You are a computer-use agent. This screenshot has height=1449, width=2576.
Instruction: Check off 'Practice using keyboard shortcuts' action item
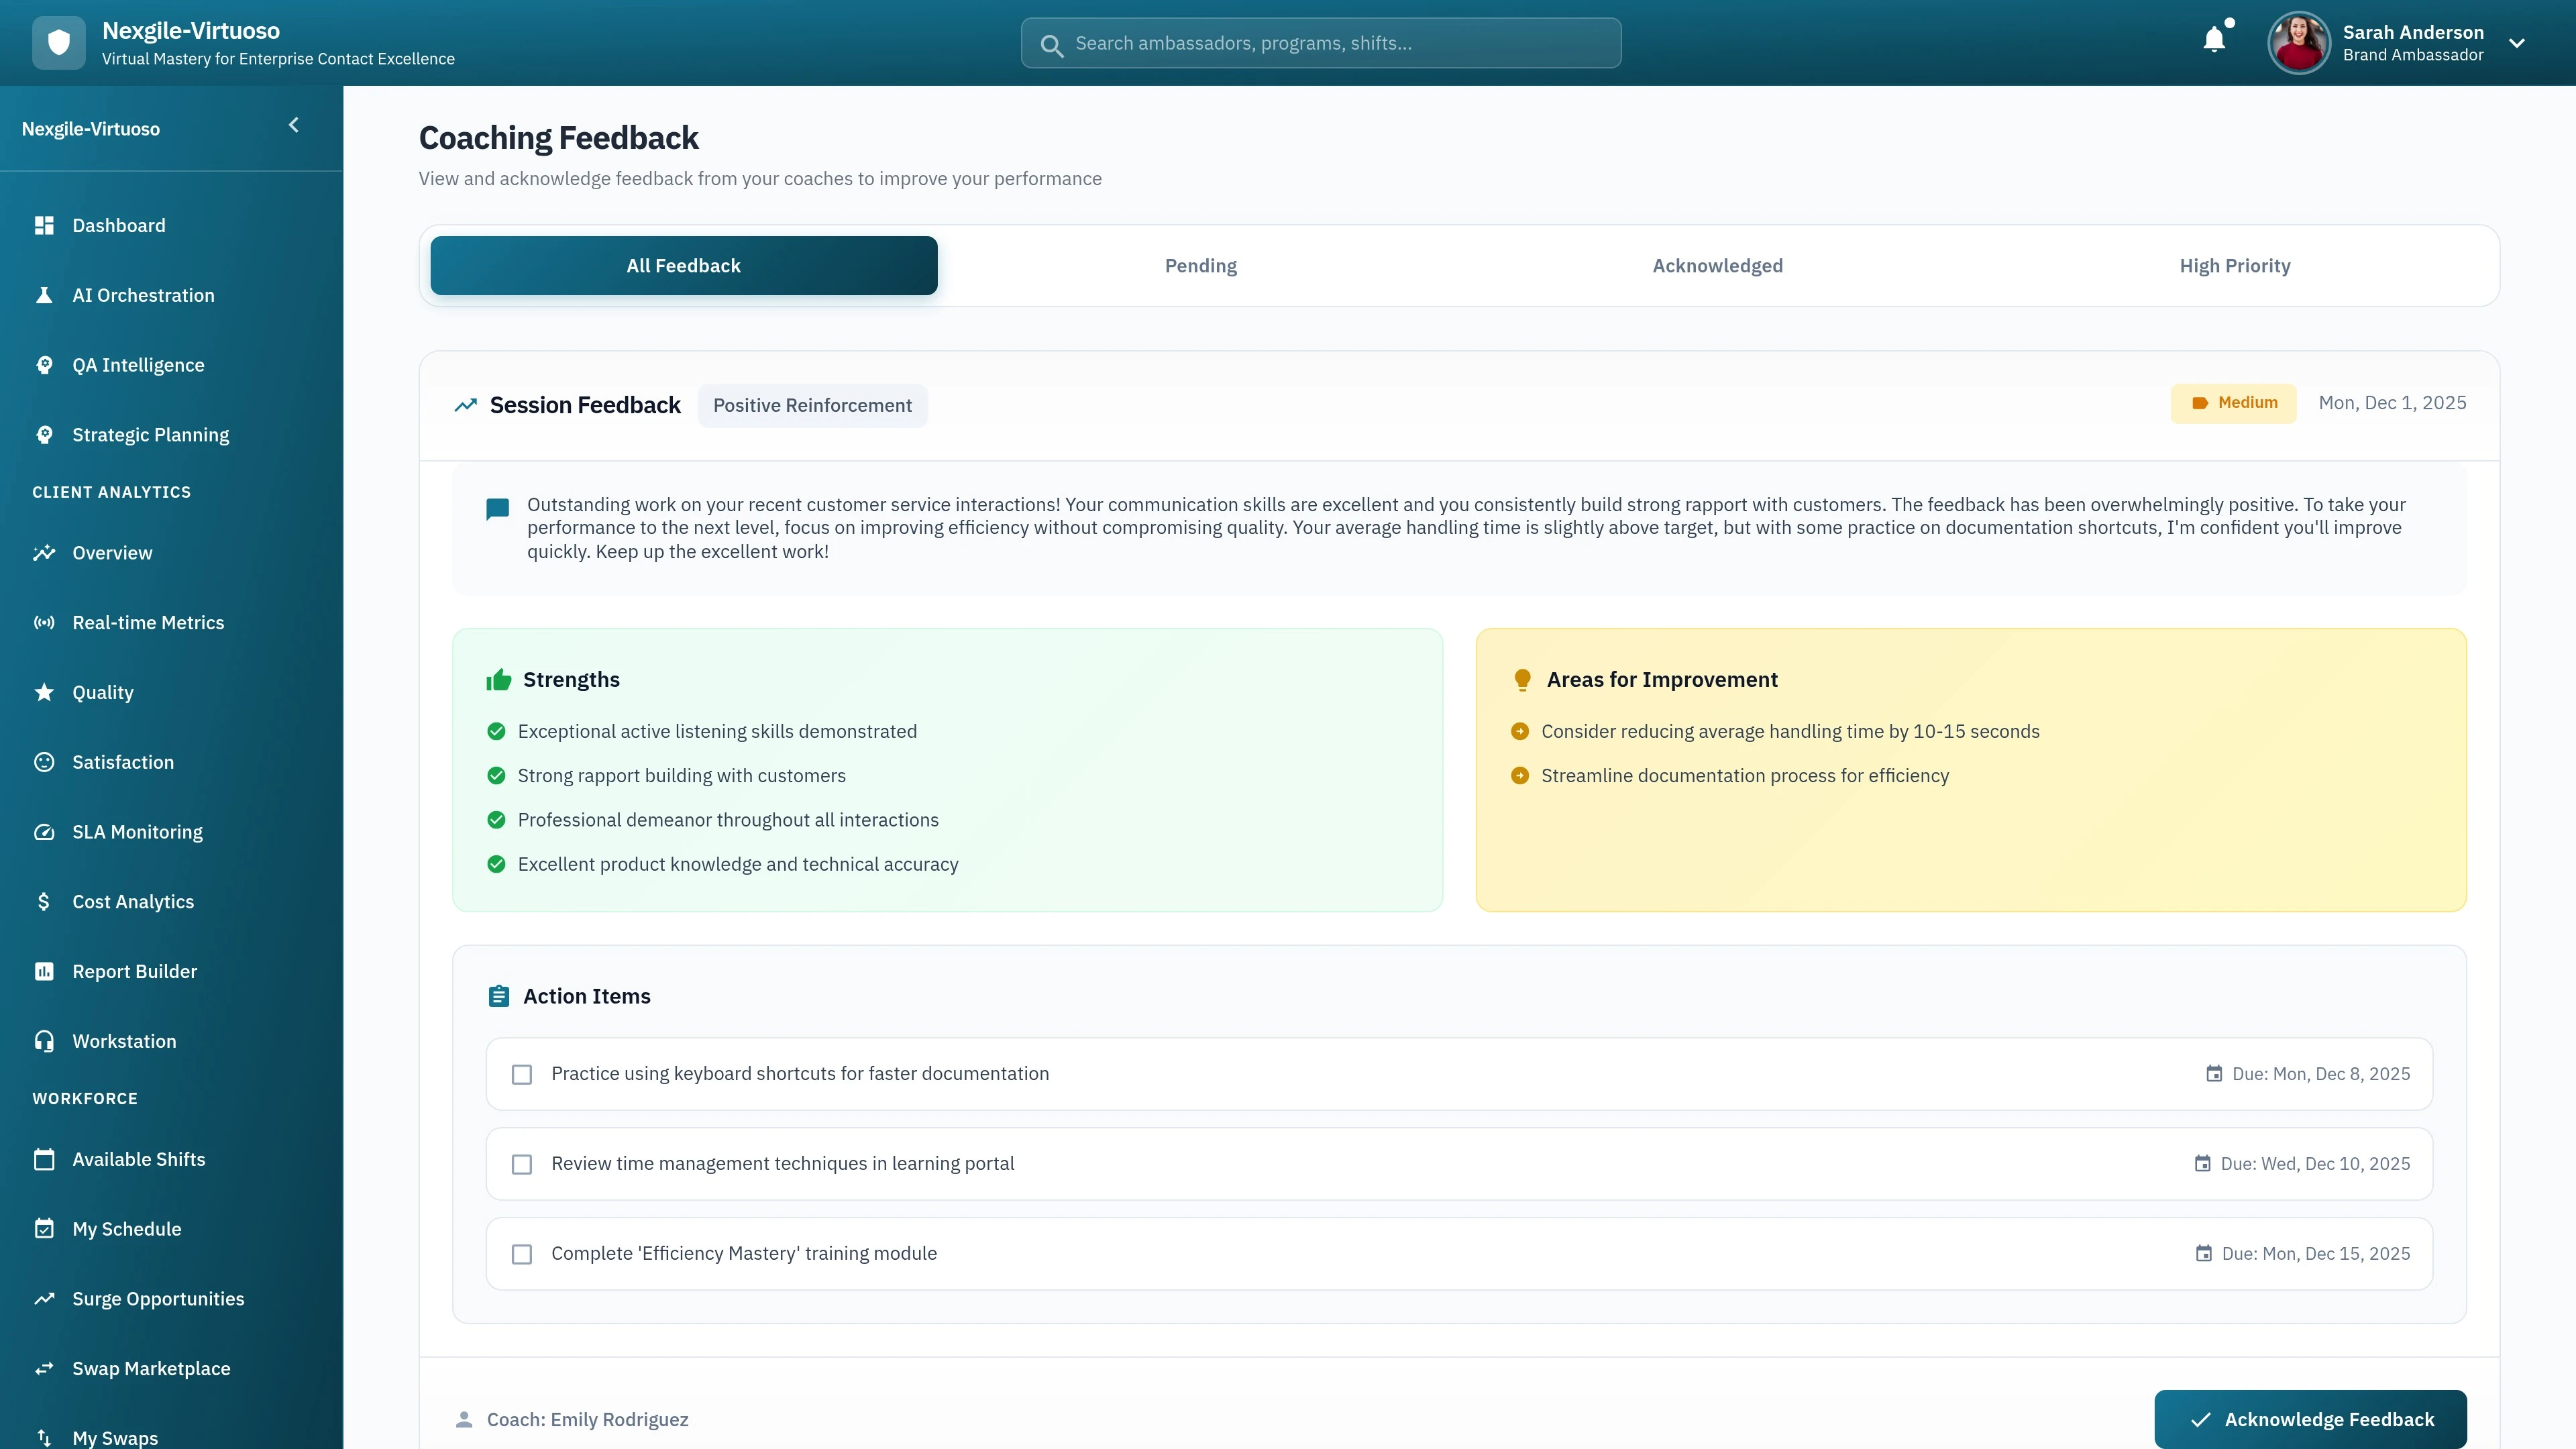pos(522,1074)
